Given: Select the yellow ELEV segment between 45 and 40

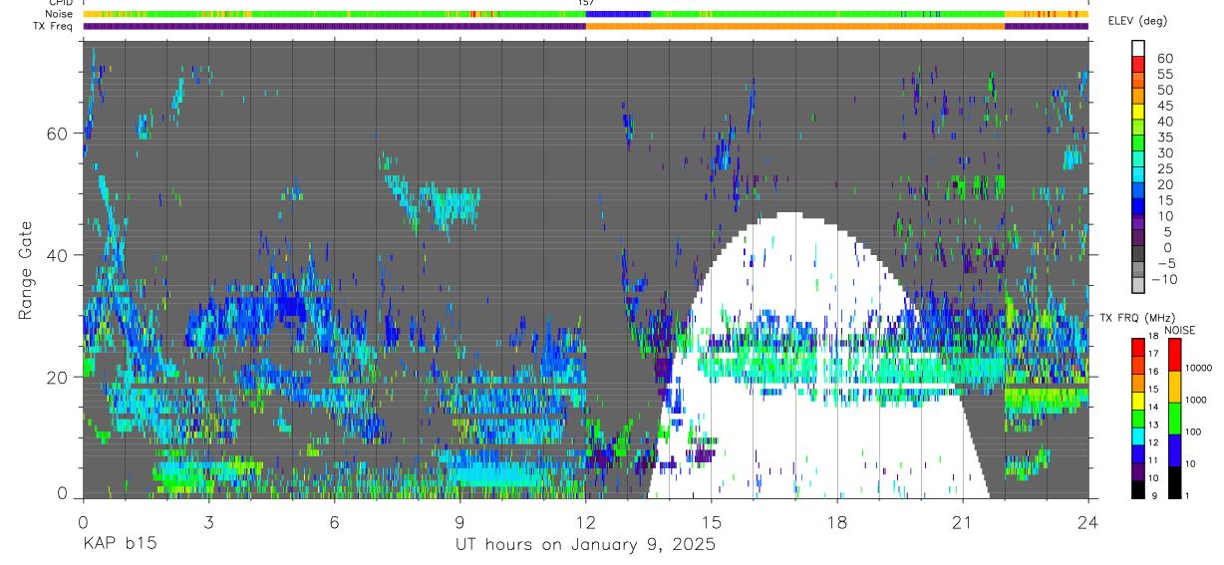Looking at the screenshot, I should 1139,113.
